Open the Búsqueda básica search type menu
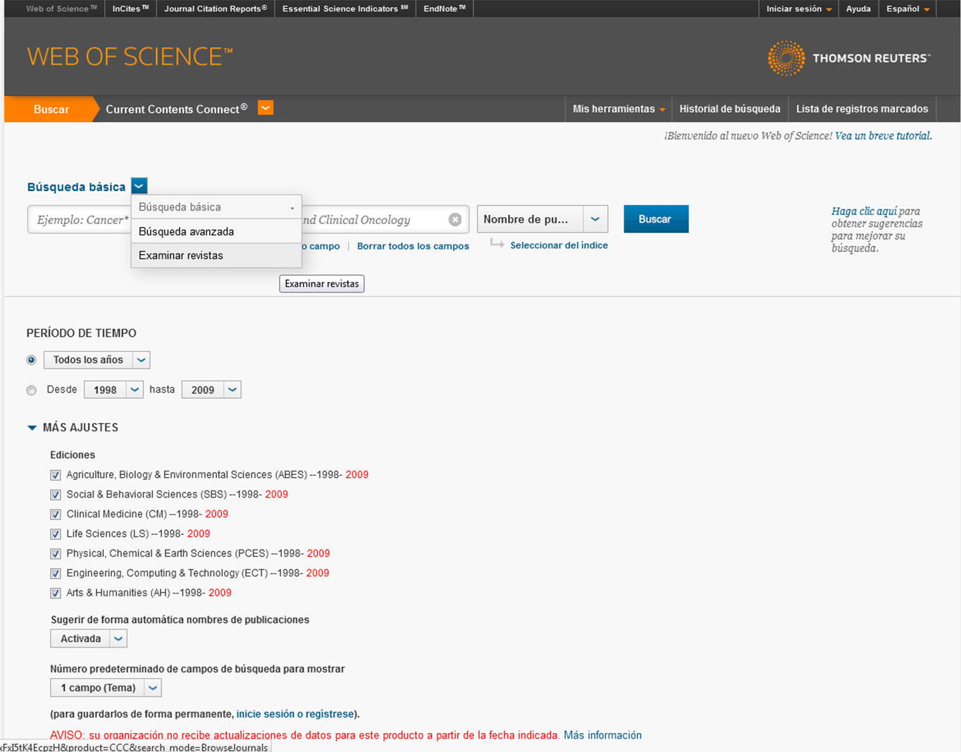The image size is (961, 752). pyautogui.click(x=139, y=186)
